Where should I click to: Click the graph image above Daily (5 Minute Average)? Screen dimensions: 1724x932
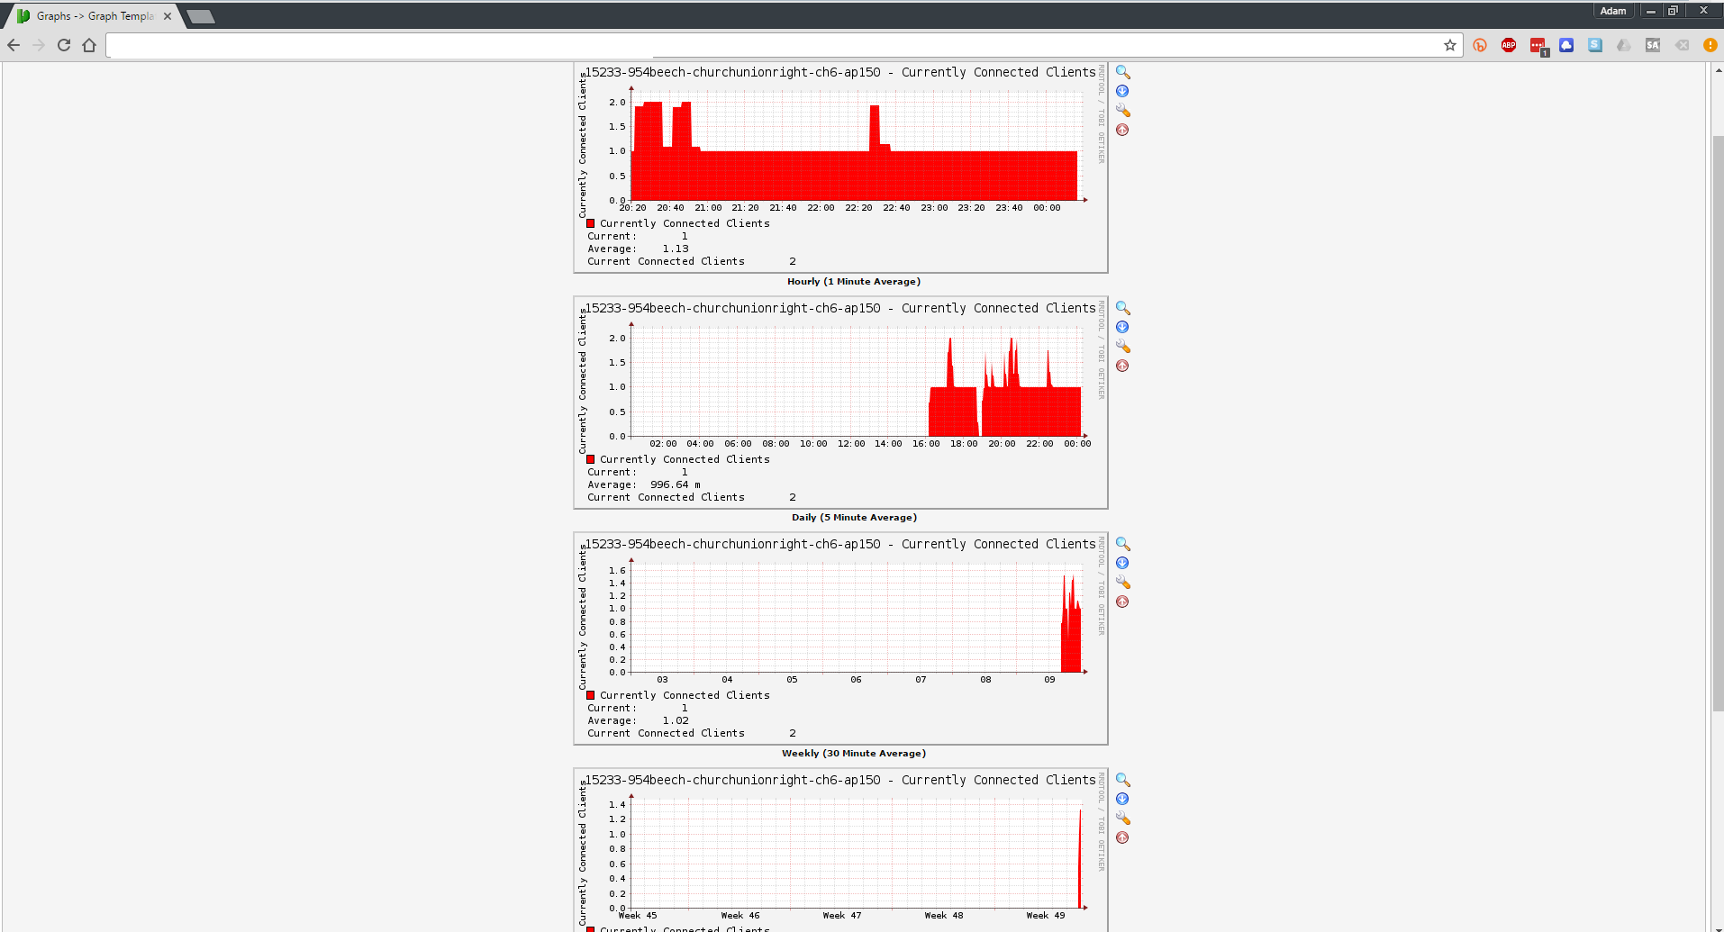pos(840,403)
